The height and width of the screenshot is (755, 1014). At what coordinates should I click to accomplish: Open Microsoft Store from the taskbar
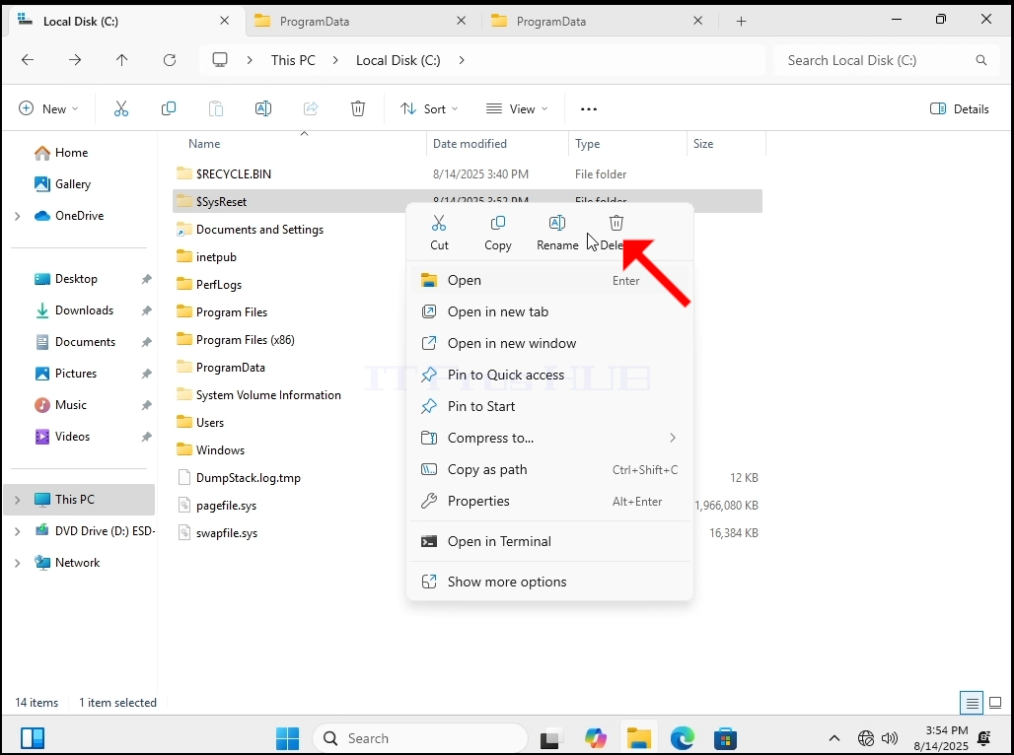tap(726, 738)
